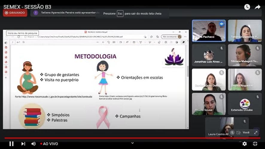Exit full screen mode icon
The image size is (265, 149).
255,144
